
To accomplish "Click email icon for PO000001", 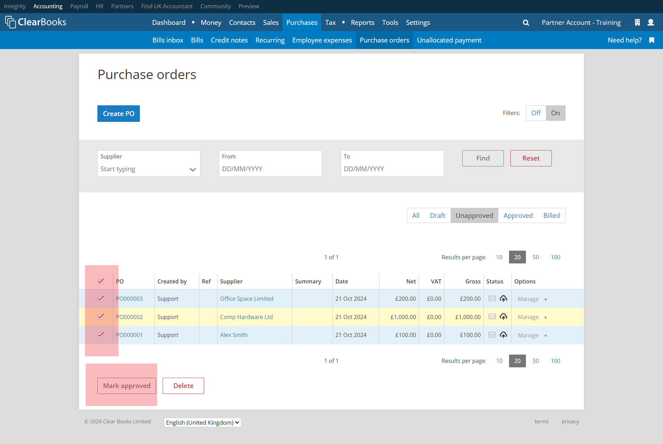I will tap(492, 335).
